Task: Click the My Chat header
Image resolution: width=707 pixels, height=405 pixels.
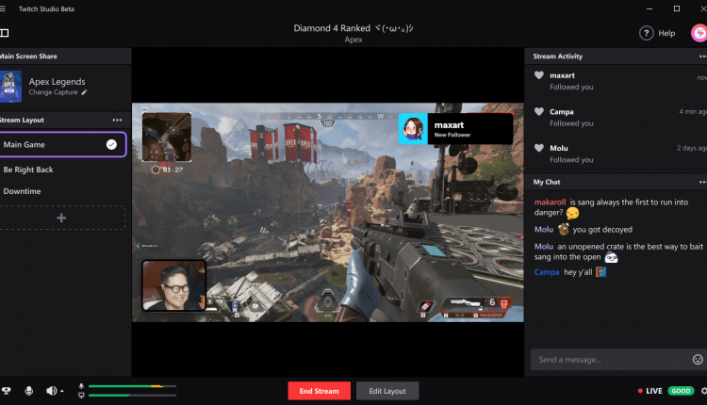Action: click(x=547, y=182)
